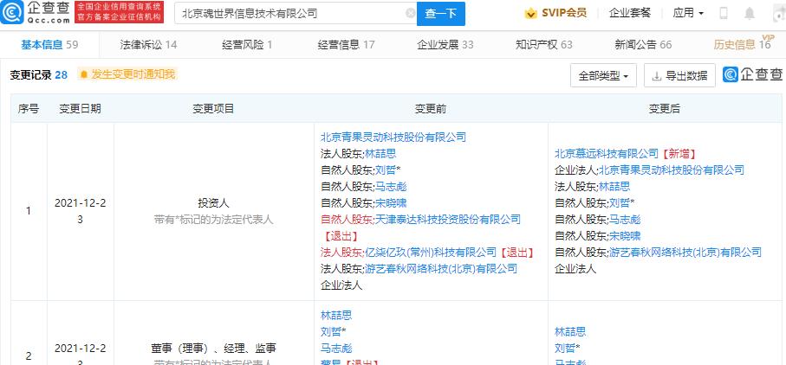This screenshot has width=786, height=365.
Task: Switch to the 法律诉讼 tab
Action: tap(148, 44)
